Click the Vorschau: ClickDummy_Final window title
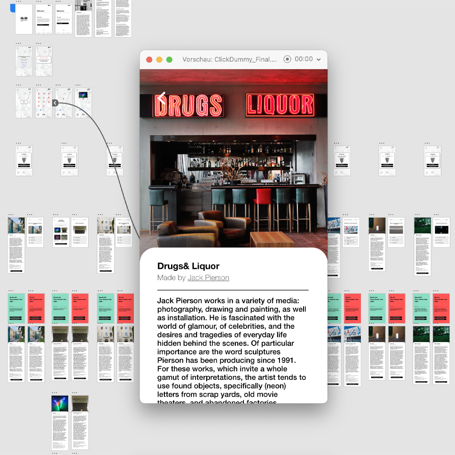455x455 pixels. 229,60
